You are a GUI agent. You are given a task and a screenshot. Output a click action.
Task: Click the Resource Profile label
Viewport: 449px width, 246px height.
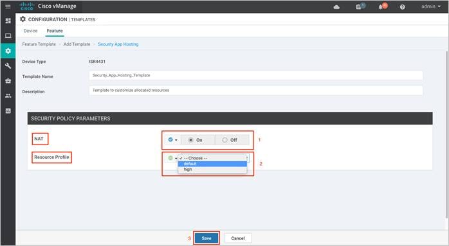(51, 157)
